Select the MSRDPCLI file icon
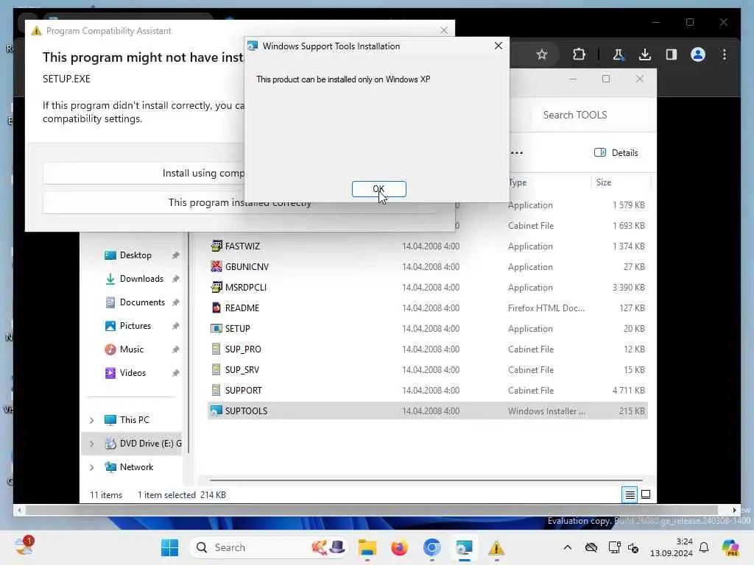The width and height of the screenshot is (754, 565). (x=216, y=287)
